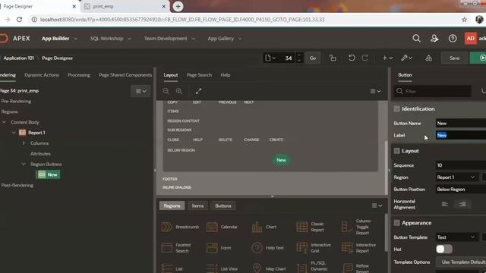
Task: Open the page selector icon dropdown
Action: tap(270, 58)
